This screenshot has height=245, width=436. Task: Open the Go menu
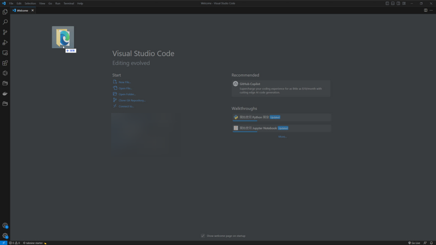click(50, 3)
